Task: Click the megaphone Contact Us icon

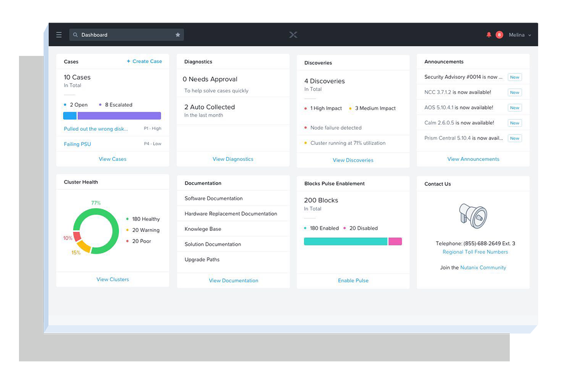Action: click(x=473, y=216)
